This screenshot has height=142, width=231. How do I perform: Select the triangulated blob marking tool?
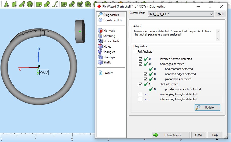coord(72,4)
